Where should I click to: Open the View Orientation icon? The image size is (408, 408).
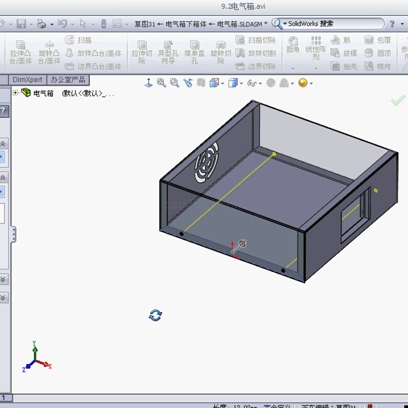pyautogui.click(x=213, y=82)
